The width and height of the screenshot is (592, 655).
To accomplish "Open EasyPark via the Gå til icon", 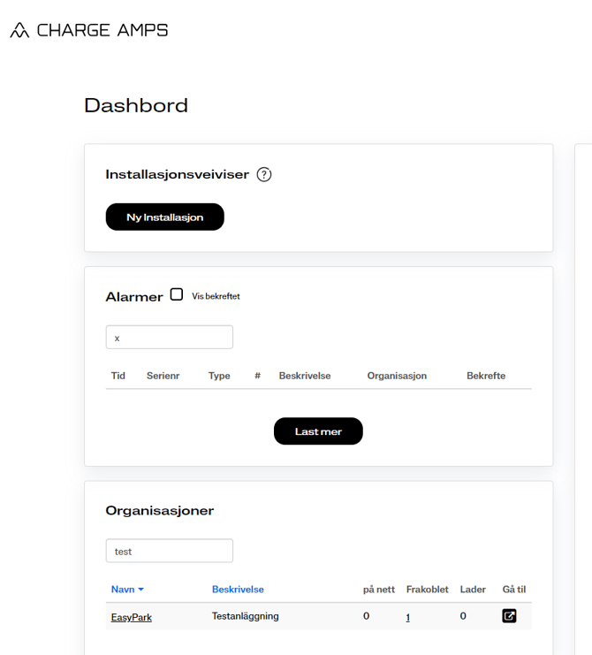I will (509, 616).
